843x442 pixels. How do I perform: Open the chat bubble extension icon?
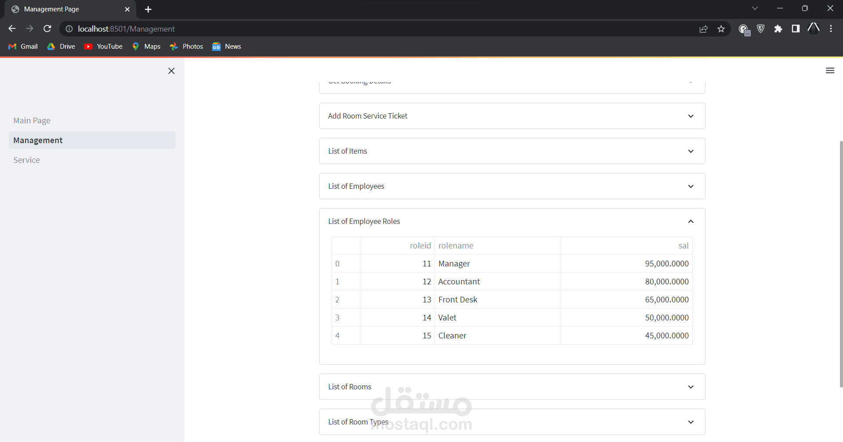[744, 29]
